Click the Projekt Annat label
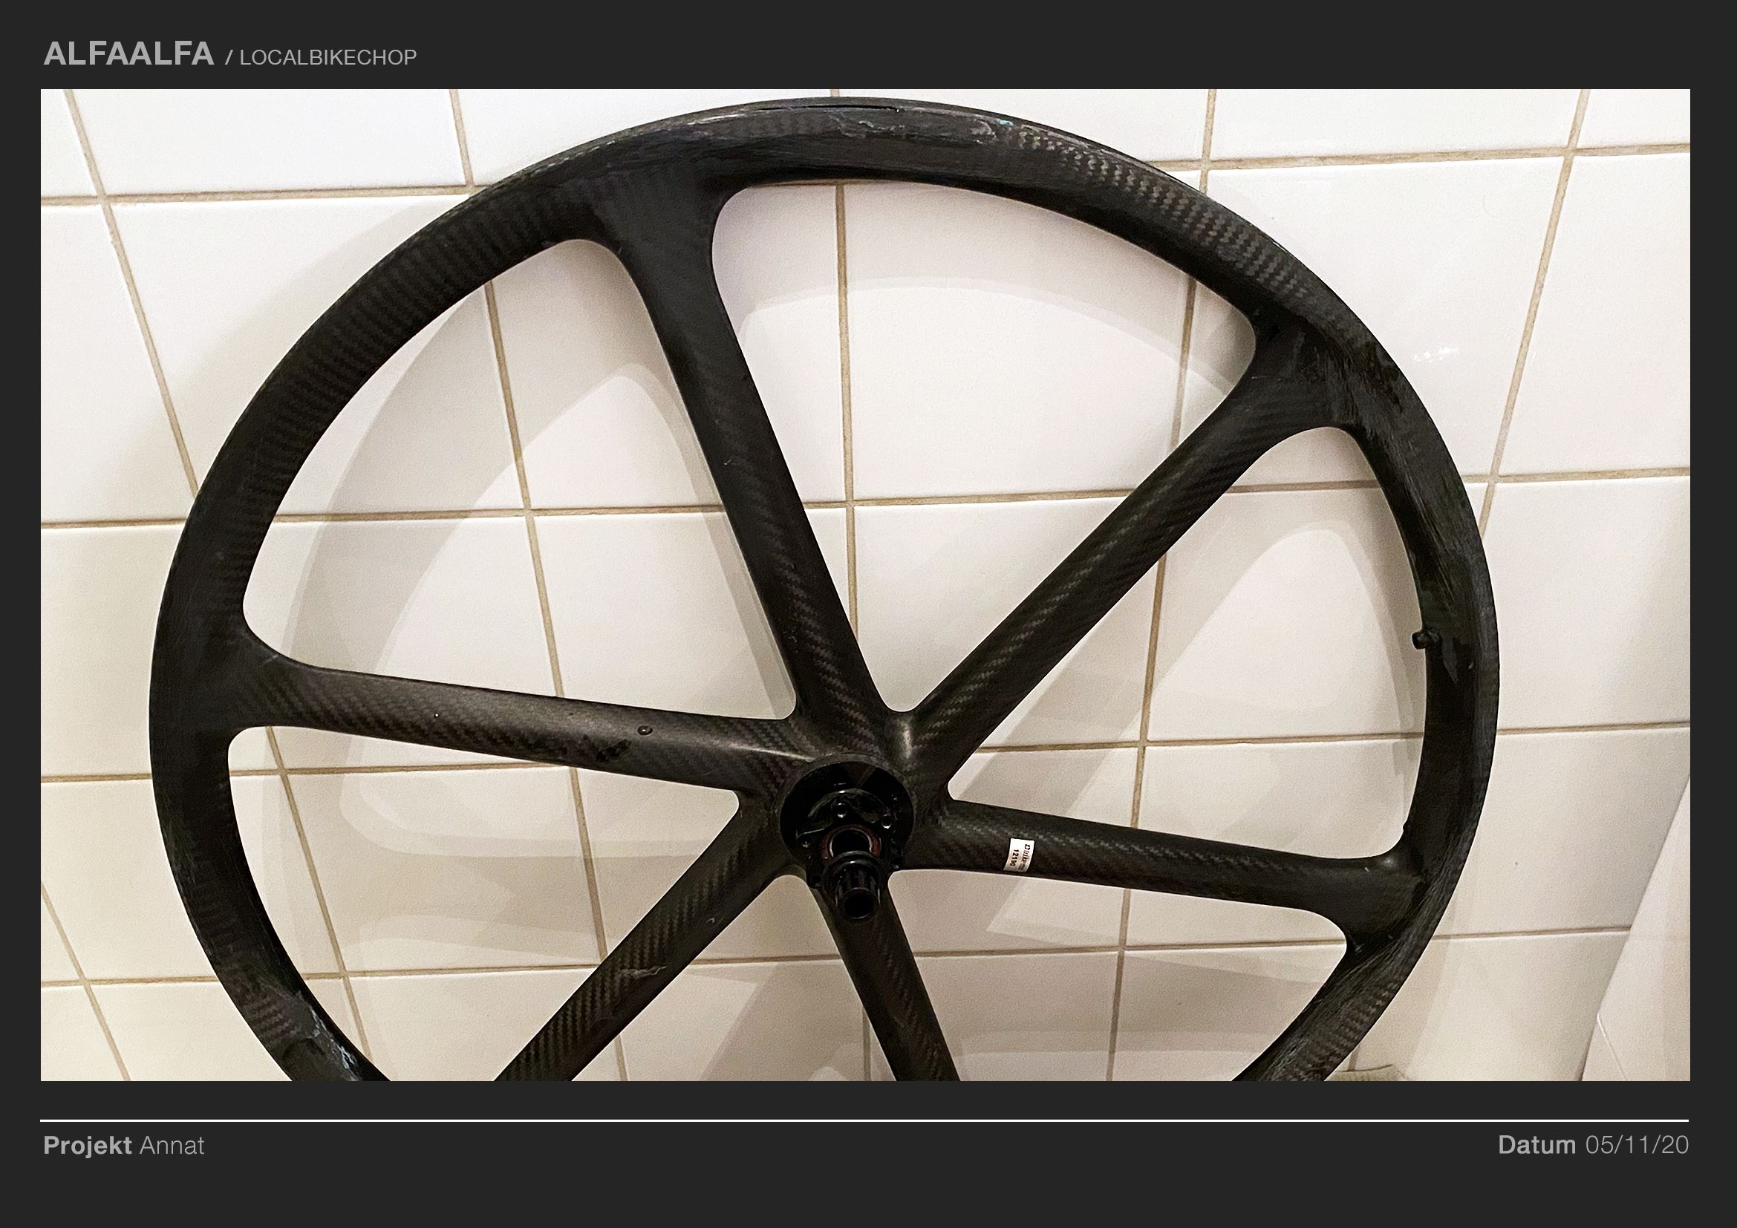Image resolution: width=1737 pixels, height=1228 pixels. coord(124,1146)
